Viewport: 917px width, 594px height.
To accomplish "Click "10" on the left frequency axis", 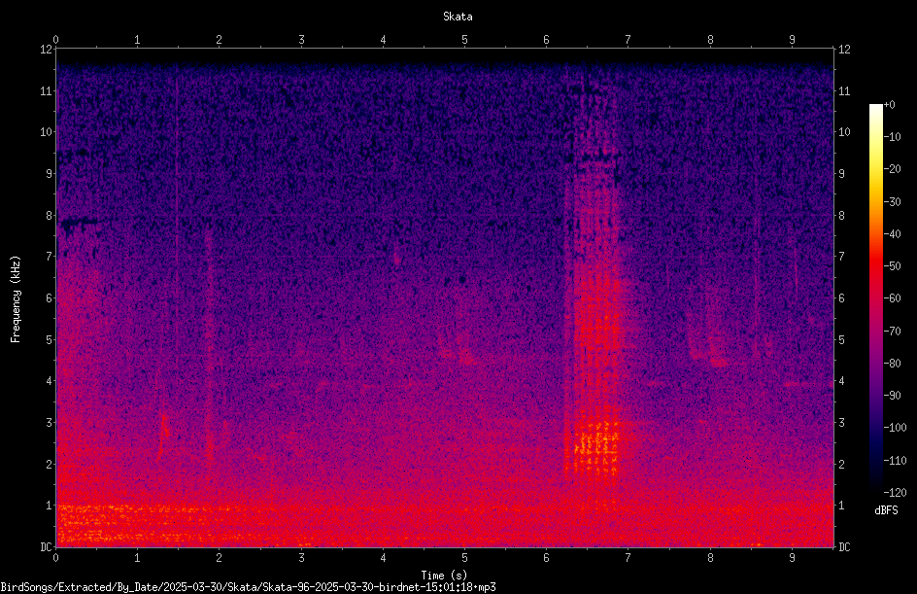I will (x=46, y=132).
